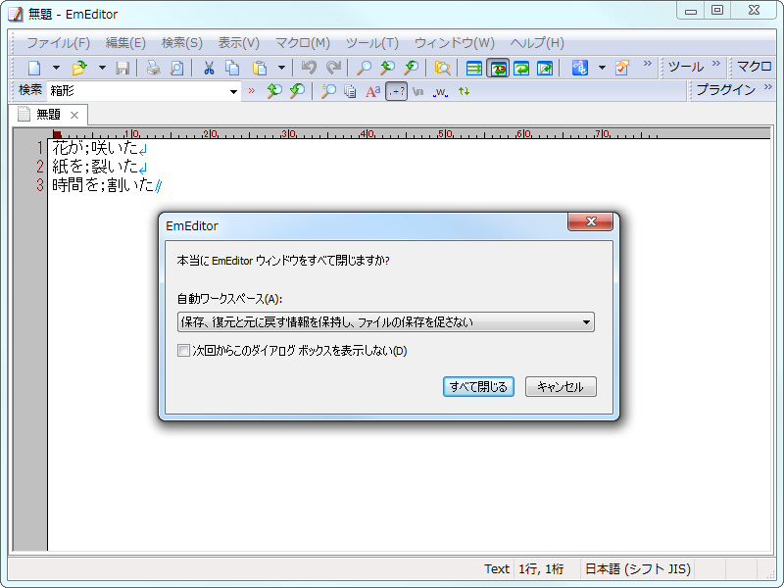Click the Save floppy disk icon
Screen dimensions: 784x588
tap(122, 68)
